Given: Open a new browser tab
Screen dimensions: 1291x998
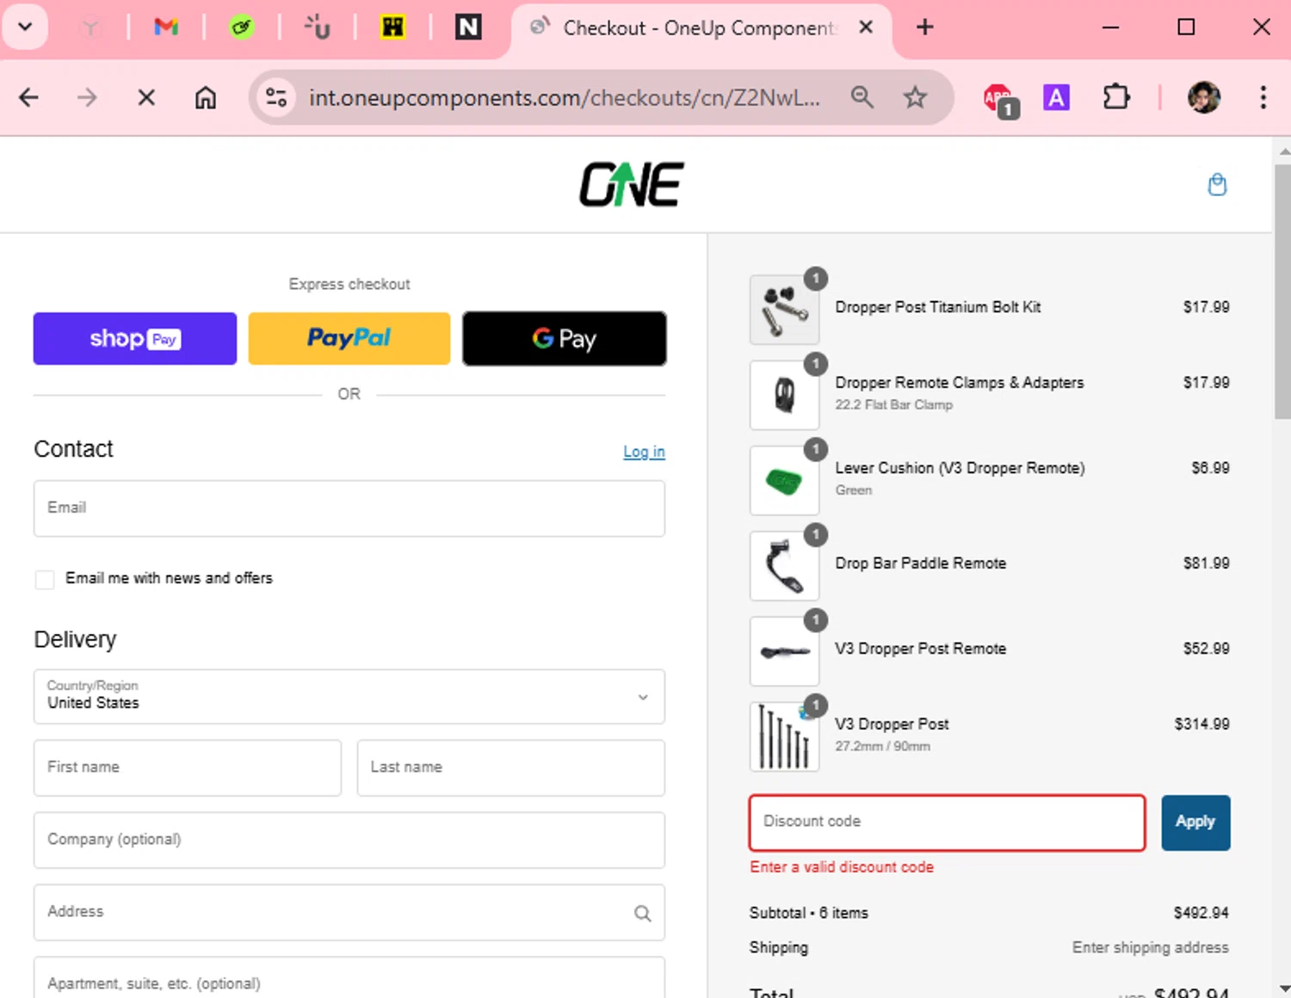Looking at the screenshot, I should pos(924,28).
